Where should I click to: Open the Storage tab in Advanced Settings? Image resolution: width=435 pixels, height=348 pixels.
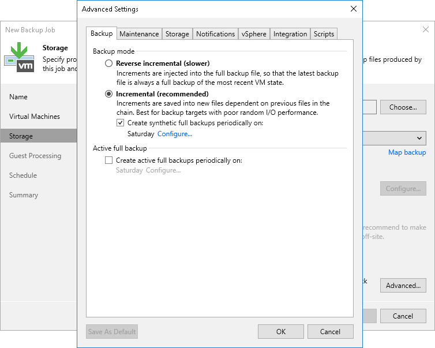point(177,34)
